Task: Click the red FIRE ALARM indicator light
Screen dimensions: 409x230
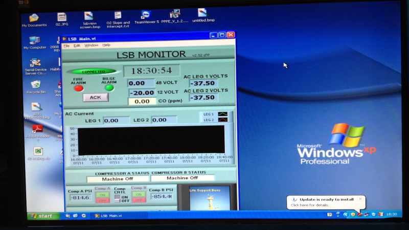Action: [79, 88]
